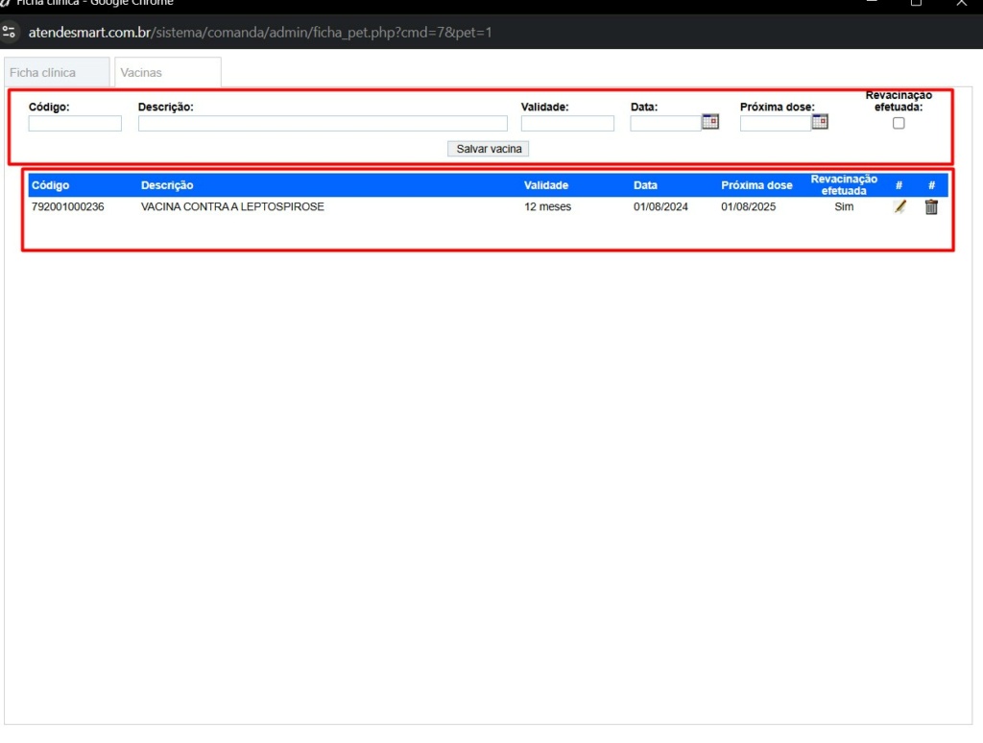Delete the leptospirose vaccine using trash icon
This screenshot has height=743, width=983.
pyautogui.click(x=931, y=206)
